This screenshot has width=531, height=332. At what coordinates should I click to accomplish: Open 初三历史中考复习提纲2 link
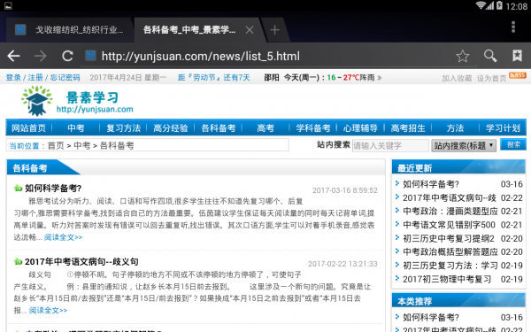click(x=449, y=238)
